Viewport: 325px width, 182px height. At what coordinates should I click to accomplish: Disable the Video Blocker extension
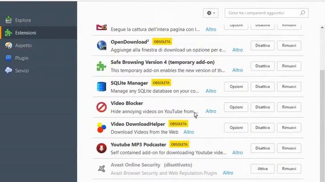point(263,107)
